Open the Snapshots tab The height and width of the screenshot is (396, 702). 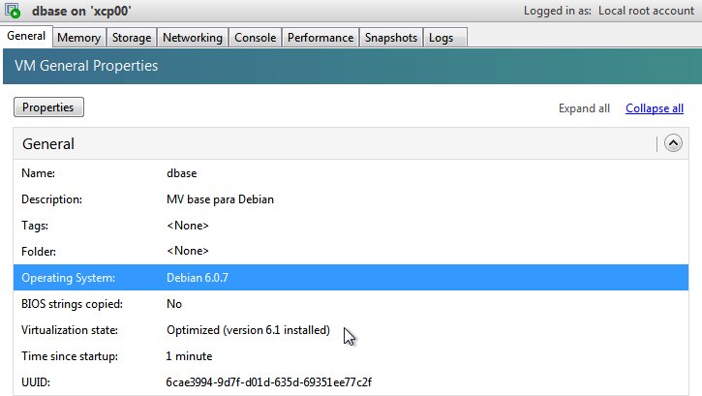391,38
